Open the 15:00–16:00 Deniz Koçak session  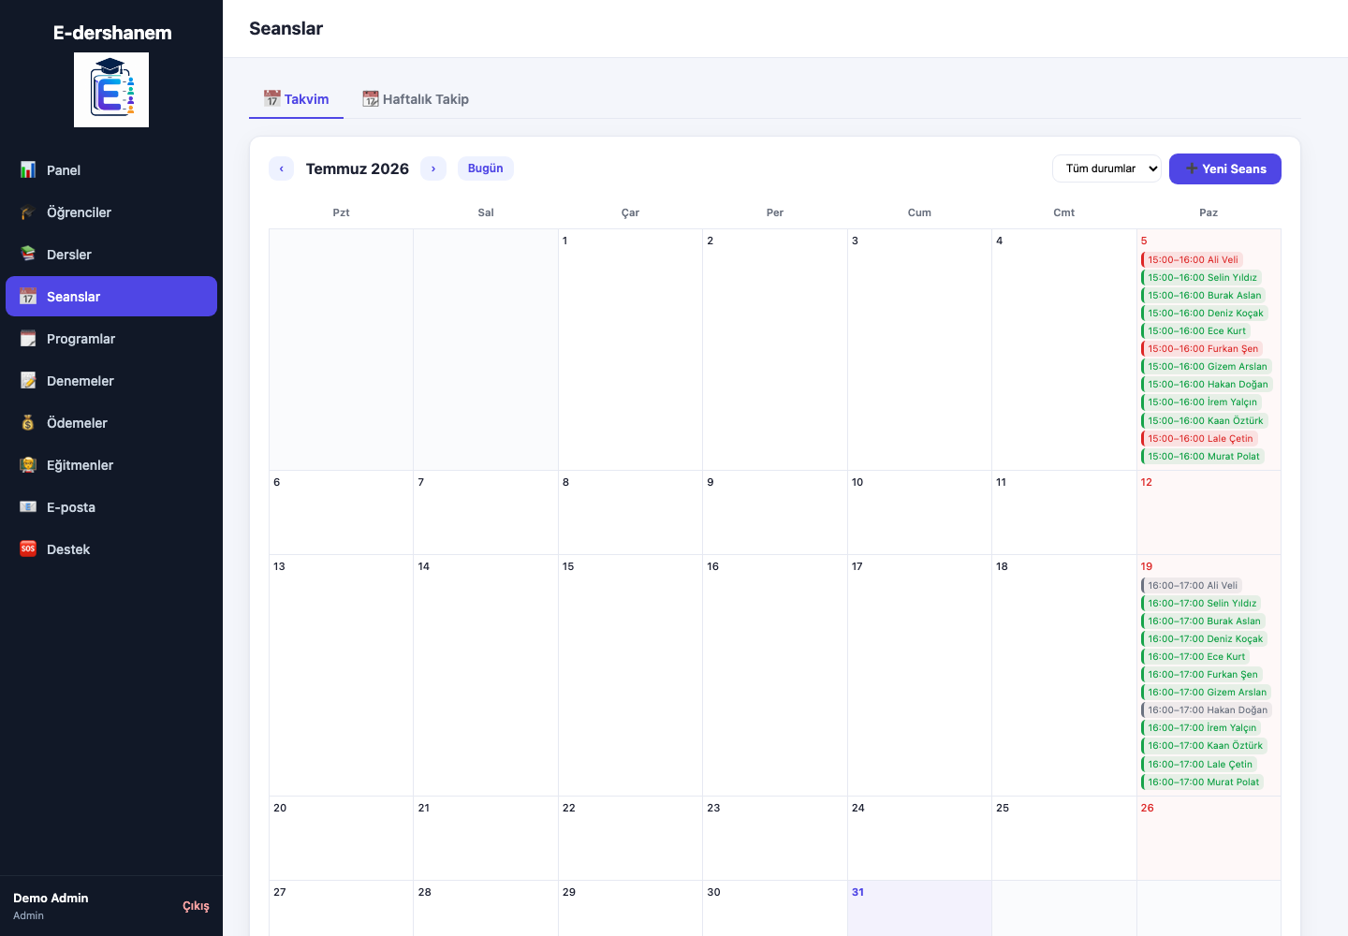coord(1205,314)
